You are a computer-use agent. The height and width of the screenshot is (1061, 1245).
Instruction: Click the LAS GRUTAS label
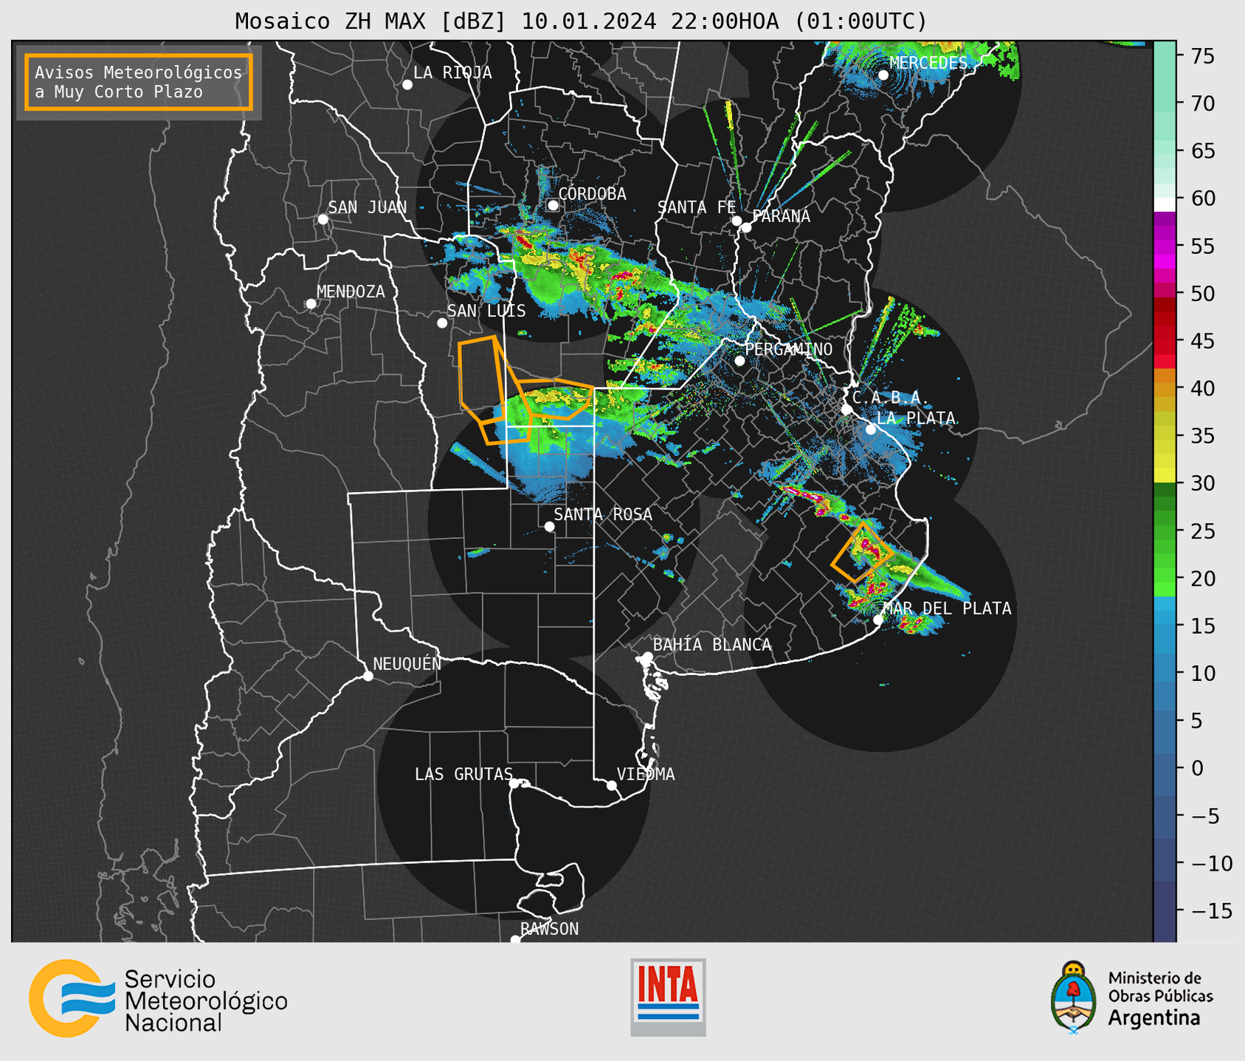click(463, 774)
